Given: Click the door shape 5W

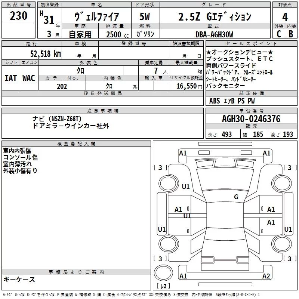Looking at the screenshot, I should 145,16.
